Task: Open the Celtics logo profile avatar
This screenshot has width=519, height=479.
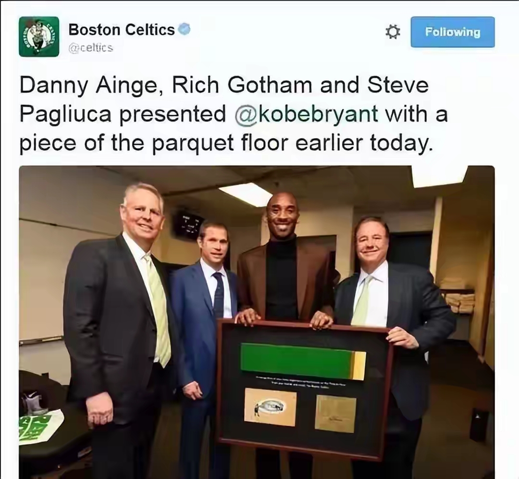Action: [x=39, y=37]
